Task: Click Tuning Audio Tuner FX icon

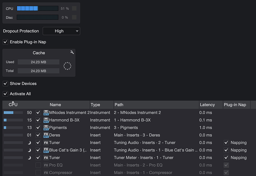Action: point(46,143)
